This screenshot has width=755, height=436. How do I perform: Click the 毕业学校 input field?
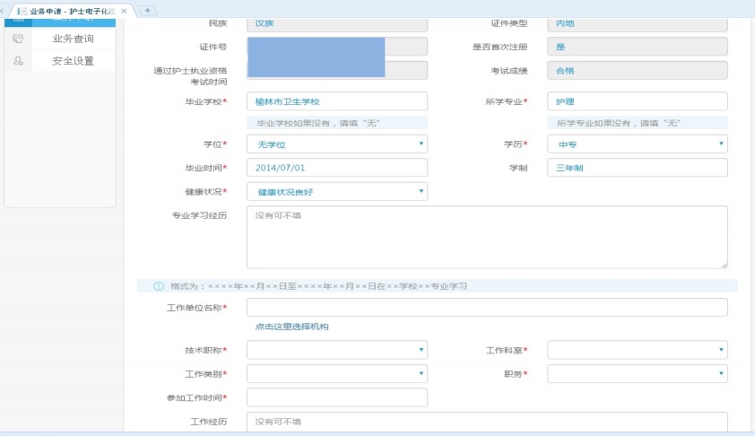tap(336, 101)
